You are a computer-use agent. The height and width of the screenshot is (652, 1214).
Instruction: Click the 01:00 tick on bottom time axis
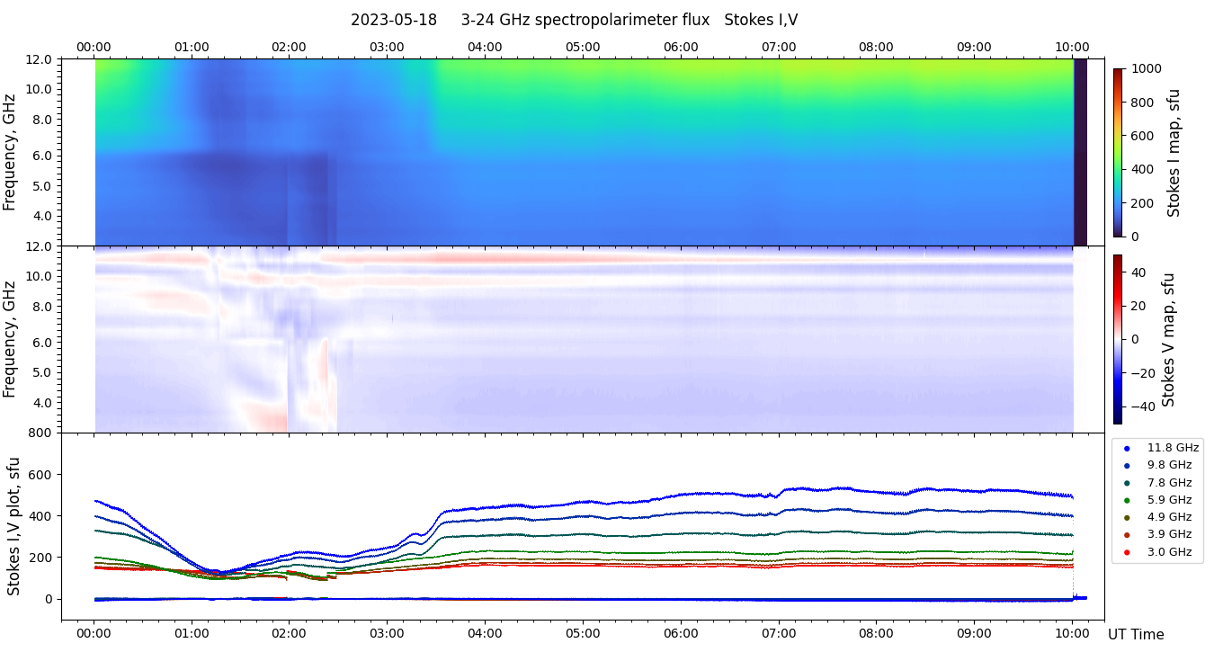point(192,633)
